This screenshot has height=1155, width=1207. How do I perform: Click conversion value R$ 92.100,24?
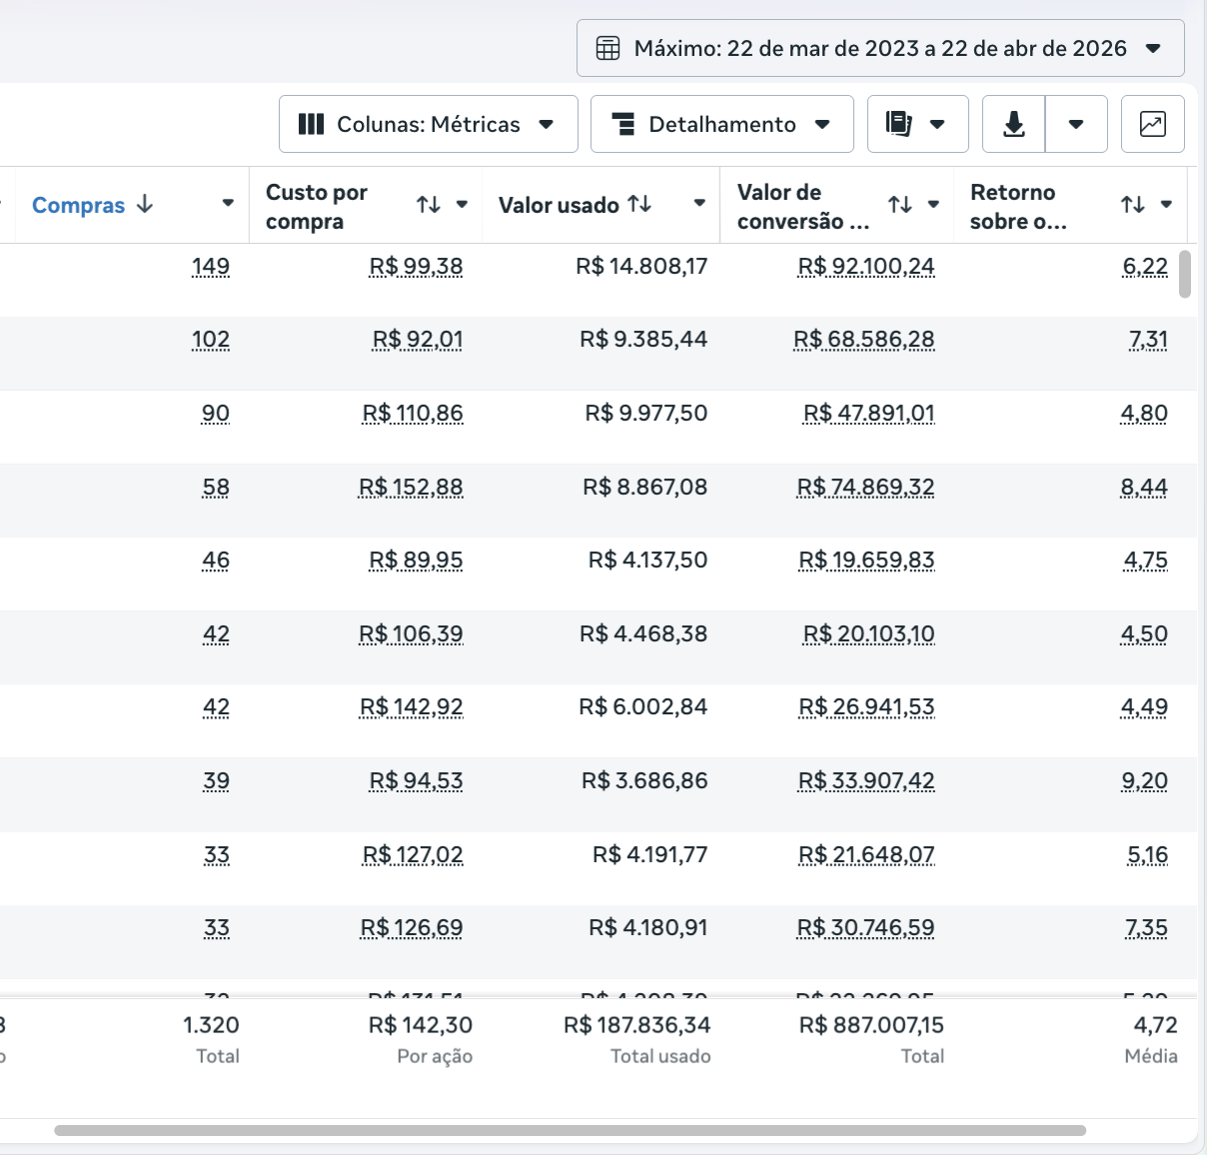click(865, 267)
